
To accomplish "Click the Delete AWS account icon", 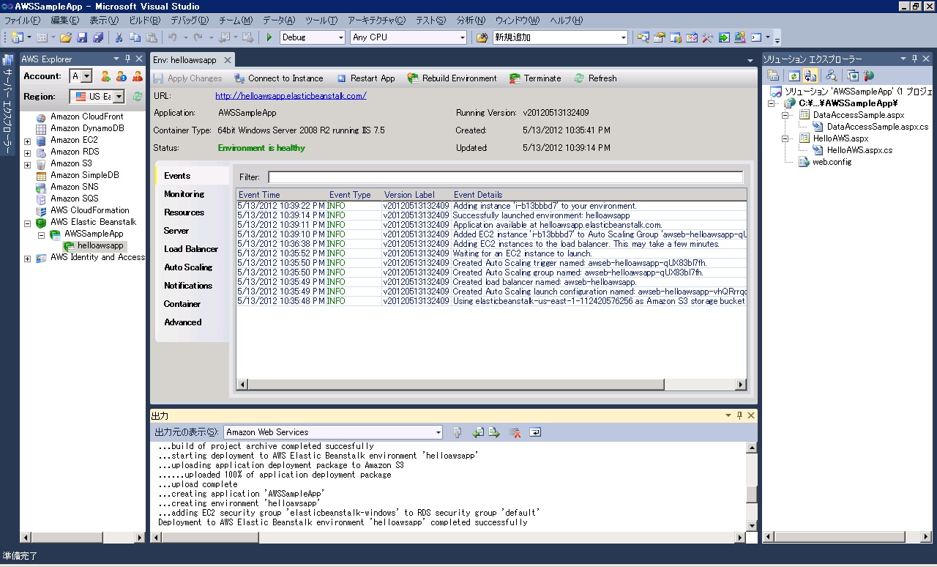I will (138, 76).
